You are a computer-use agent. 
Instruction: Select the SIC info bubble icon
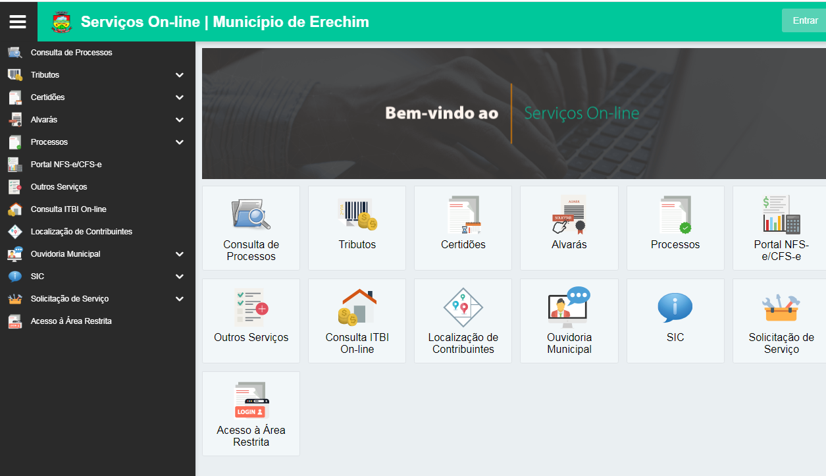(x=675, y=307)
